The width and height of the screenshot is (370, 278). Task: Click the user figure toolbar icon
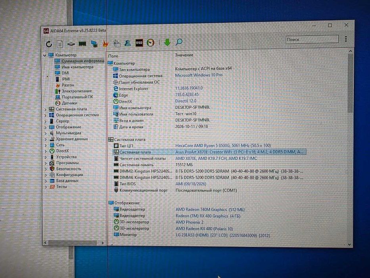[x=128, y=43]
